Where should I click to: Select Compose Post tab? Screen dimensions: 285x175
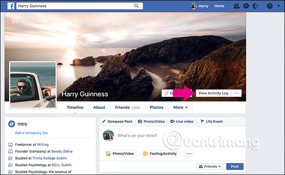pos(117,121)
